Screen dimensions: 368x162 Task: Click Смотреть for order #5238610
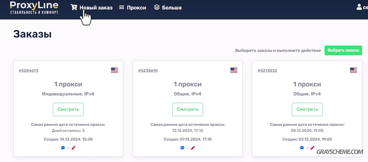tap(188, 109)
